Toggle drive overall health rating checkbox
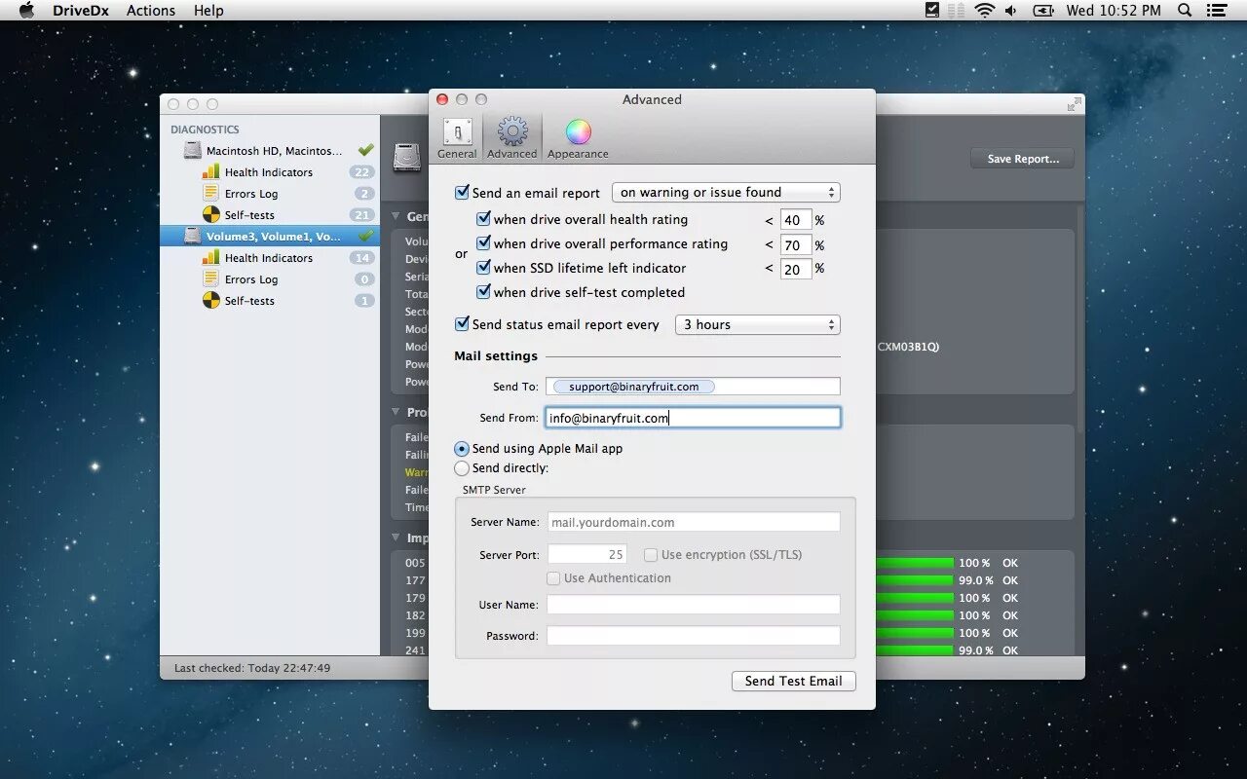Image resolution: width=1247 pixels, height=779 pixels. coord(483,219)
